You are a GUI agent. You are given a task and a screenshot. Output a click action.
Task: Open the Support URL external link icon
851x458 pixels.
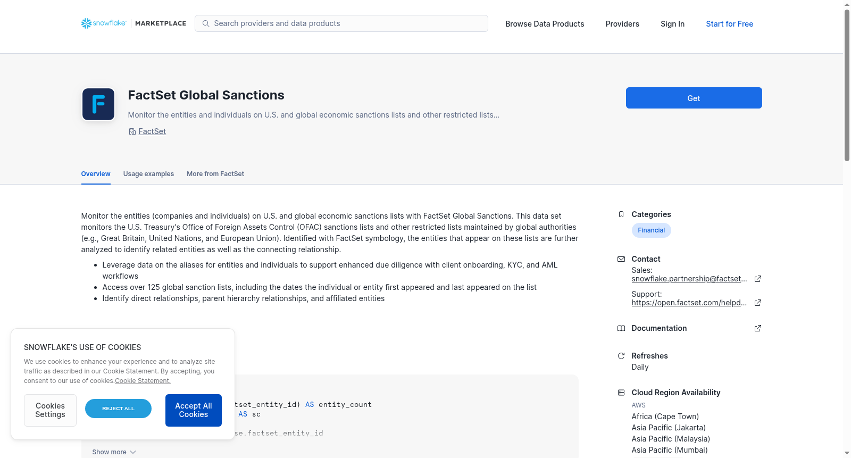758,303
